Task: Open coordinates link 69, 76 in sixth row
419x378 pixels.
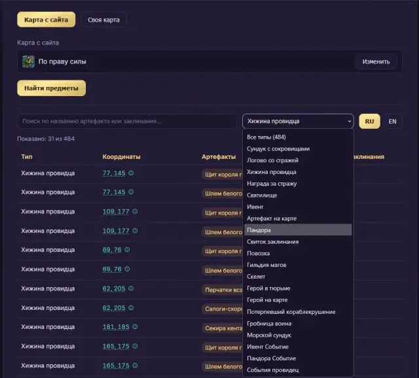Action: [x=112, y=269]
